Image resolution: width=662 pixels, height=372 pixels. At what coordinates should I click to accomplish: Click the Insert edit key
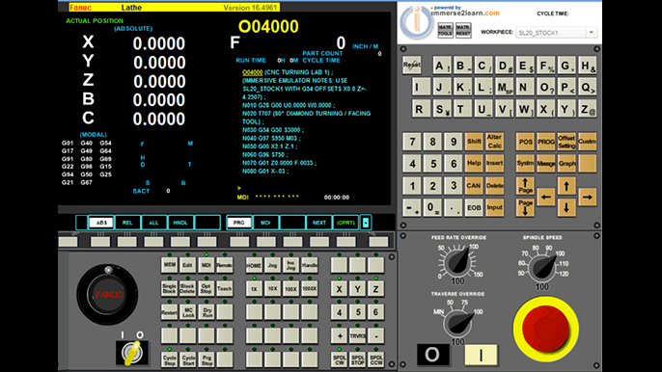point(494,164)
